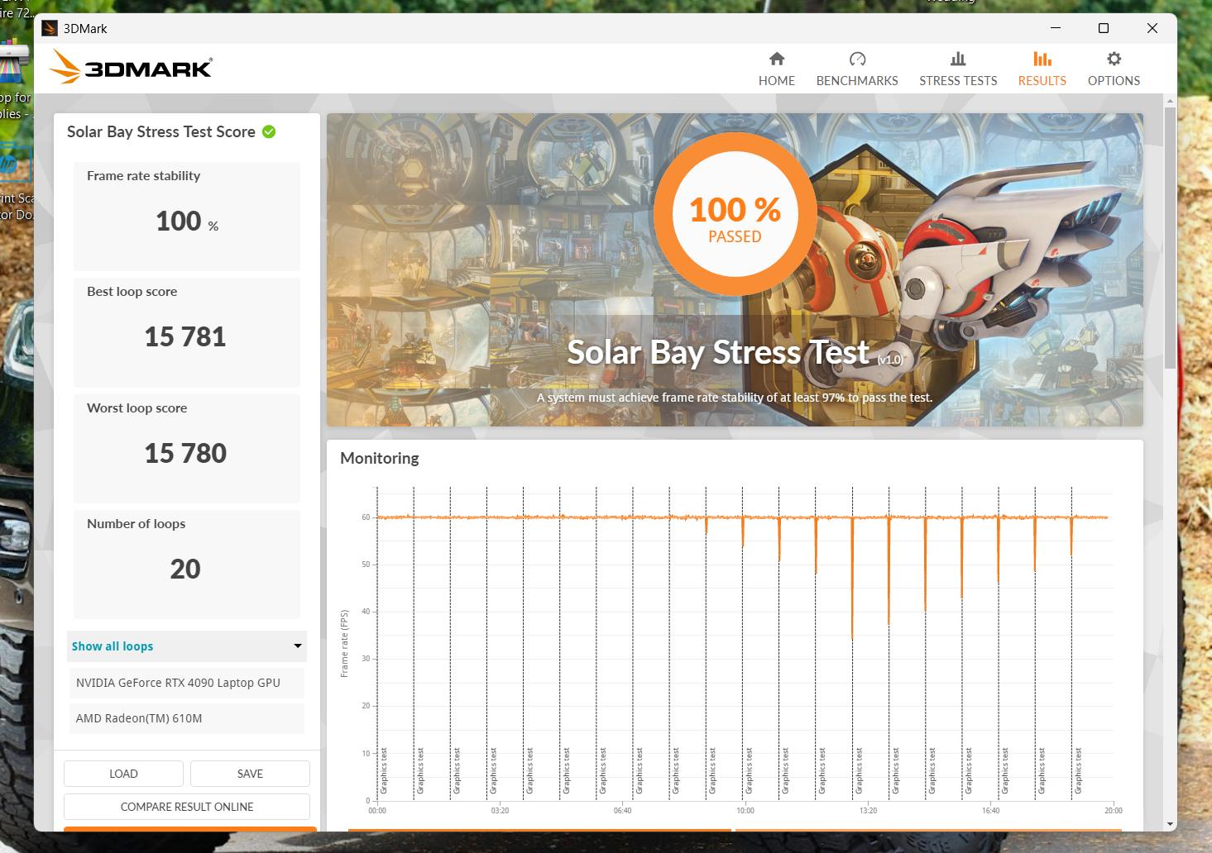Open the RESULTS chart icon
The width and height of the screenshot is (1212, 853).
point(1042,59)
